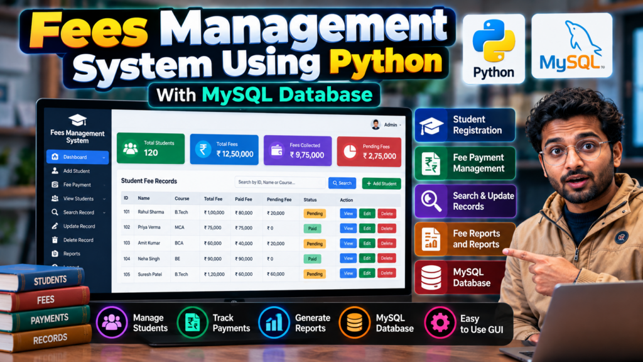Click the Total Students 120 card
643x362 pixels.
tap(151, 148)
